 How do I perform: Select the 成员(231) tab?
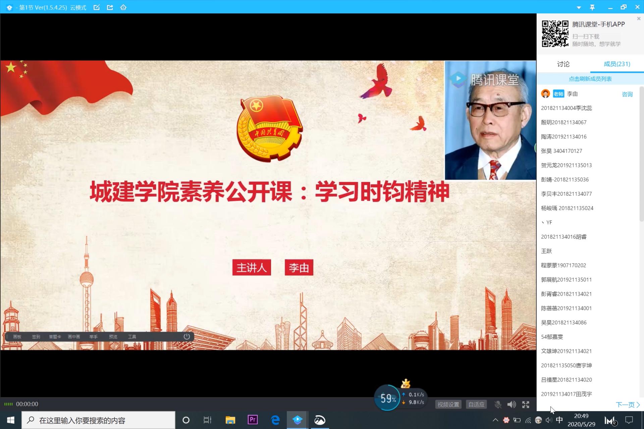coord(617,64)
